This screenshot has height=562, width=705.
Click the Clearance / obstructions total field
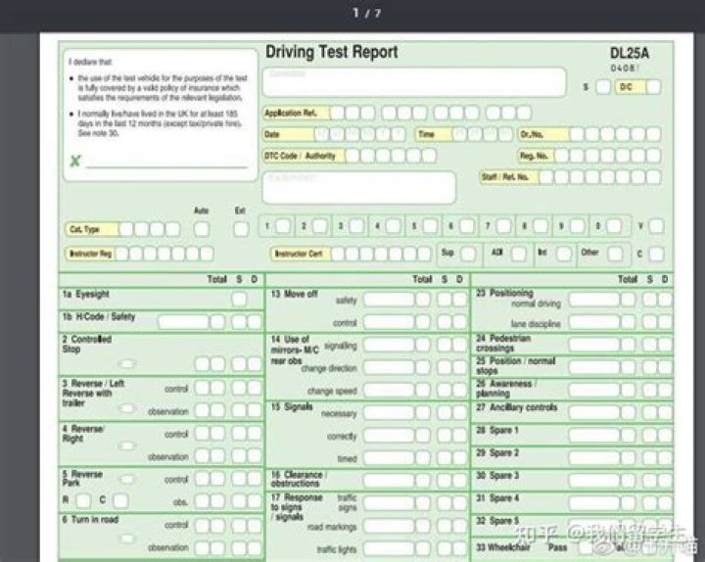[x=389, y=481]
